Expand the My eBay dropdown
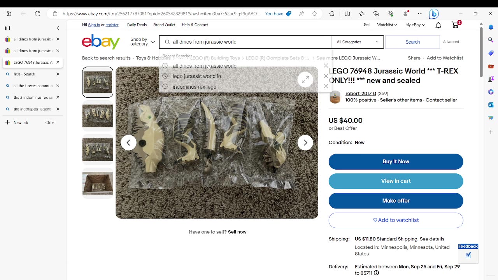 pyautogui.click(x=415, y=25)
